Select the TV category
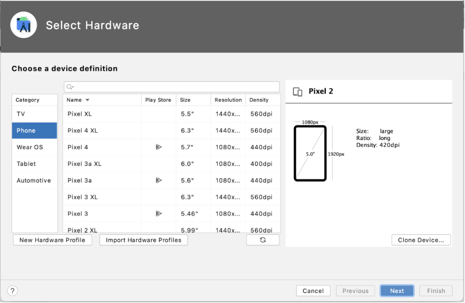Screen dimensions: 465x303 pos(21,114)
